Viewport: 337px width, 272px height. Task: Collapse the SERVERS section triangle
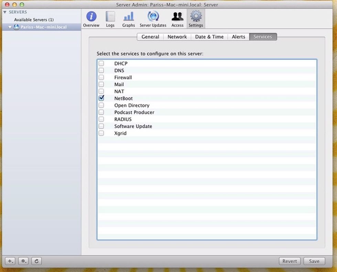point(5,12)
